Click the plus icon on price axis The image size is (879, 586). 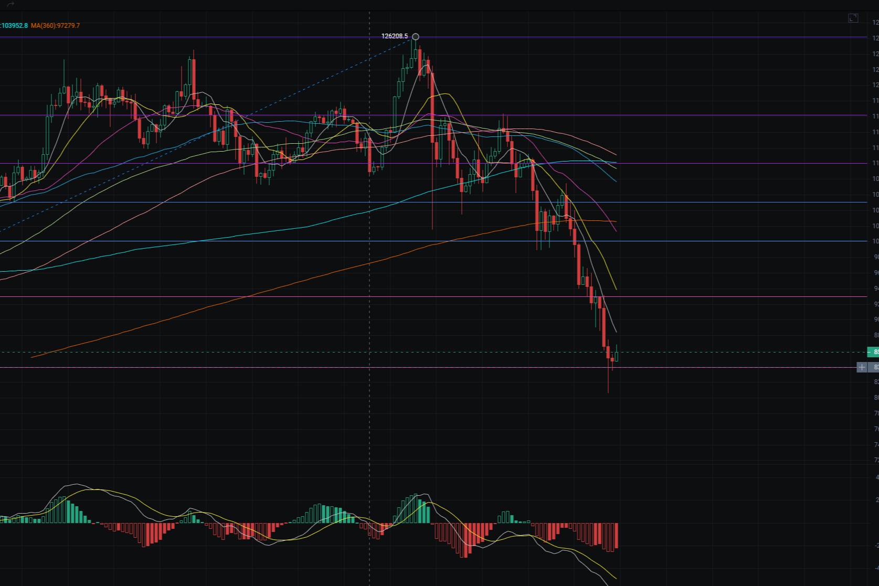pyautogui.click(x=862, y=367)
